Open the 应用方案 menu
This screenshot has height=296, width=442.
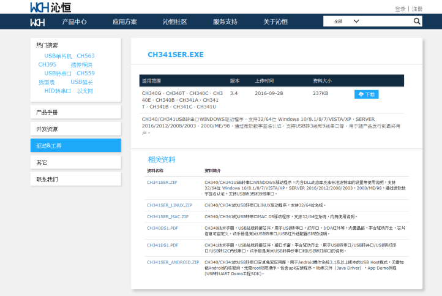click(x=124, y=21)
